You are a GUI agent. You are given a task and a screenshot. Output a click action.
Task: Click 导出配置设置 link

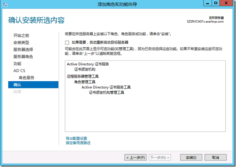(x=76, y=138)
